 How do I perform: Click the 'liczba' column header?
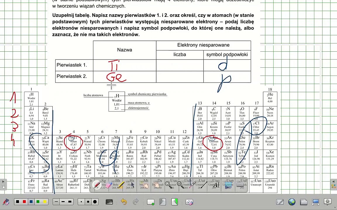tap(180, 55)
